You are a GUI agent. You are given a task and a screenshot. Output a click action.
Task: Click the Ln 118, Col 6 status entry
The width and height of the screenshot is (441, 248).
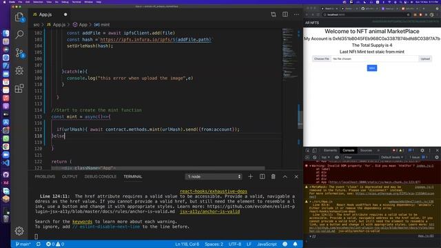(x=187, y=244)
